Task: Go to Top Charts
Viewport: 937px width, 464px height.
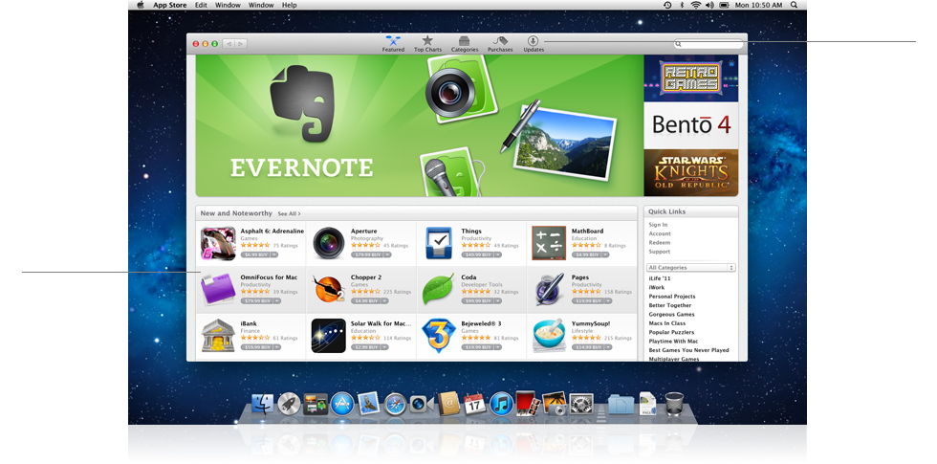Action: [x=427, y=44]
